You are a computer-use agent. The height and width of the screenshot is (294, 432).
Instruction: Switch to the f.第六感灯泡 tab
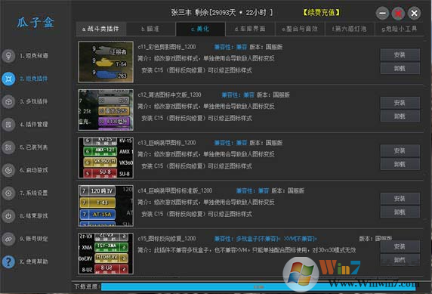[x=350, y=29]
